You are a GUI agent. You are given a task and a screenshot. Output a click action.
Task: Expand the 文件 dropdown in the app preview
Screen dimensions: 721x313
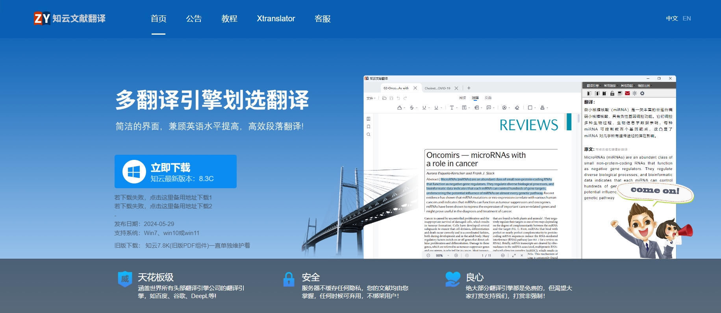point(371,98)
